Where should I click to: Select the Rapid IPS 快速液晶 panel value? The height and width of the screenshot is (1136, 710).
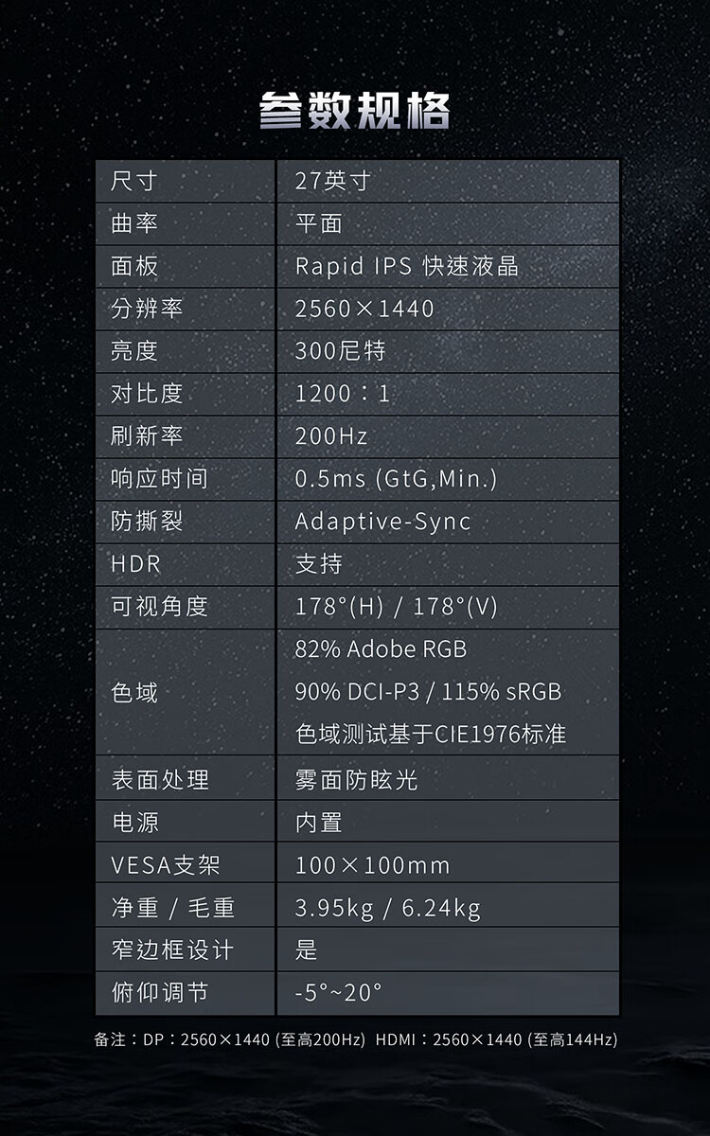(406, 266)
